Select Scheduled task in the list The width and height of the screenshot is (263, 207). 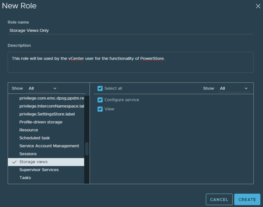34,138
